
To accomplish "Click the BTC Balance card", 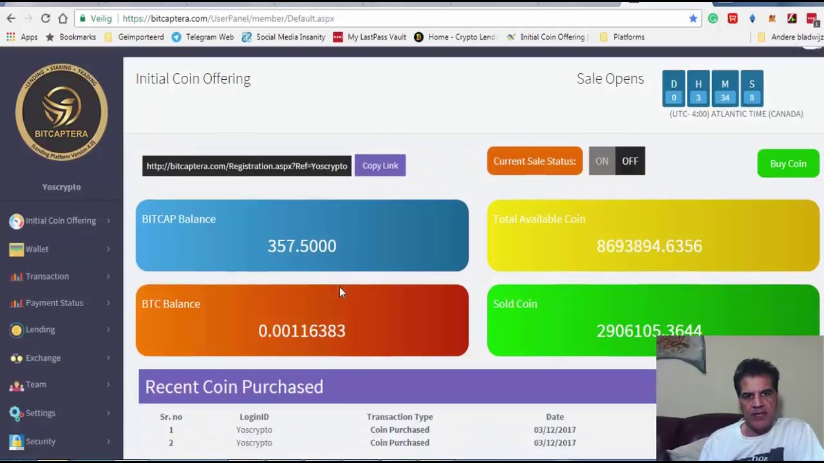I will pyautogui.click(x=302, y=320).
